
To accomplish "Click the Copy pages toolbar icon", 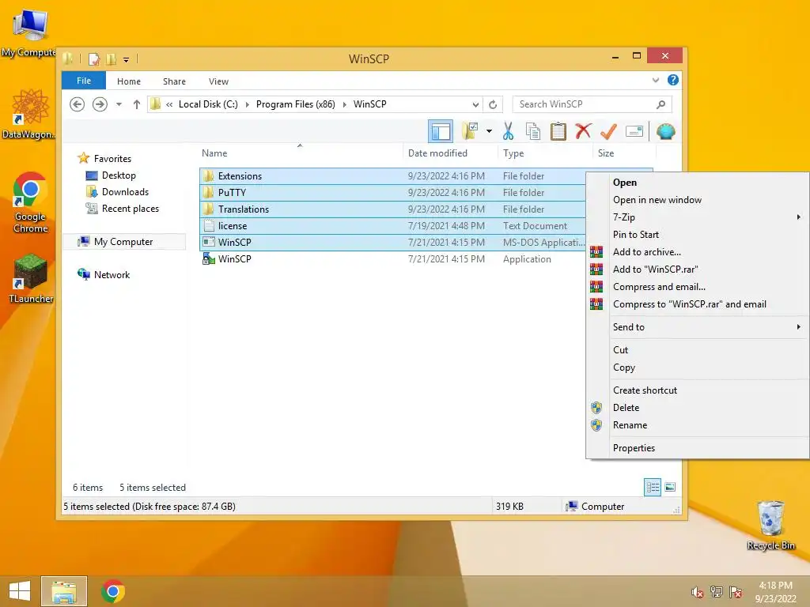I will tap(533, 132).
